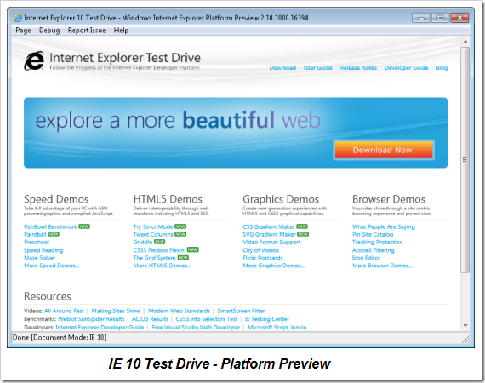Click More Graphics Demos link
The width and height of the screenshot is (485, 383).
[x=274, y=266]
